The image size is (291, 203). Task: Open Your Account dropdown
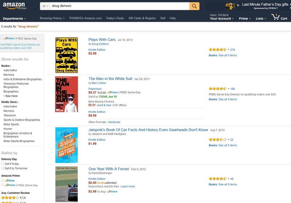(222, 19)
